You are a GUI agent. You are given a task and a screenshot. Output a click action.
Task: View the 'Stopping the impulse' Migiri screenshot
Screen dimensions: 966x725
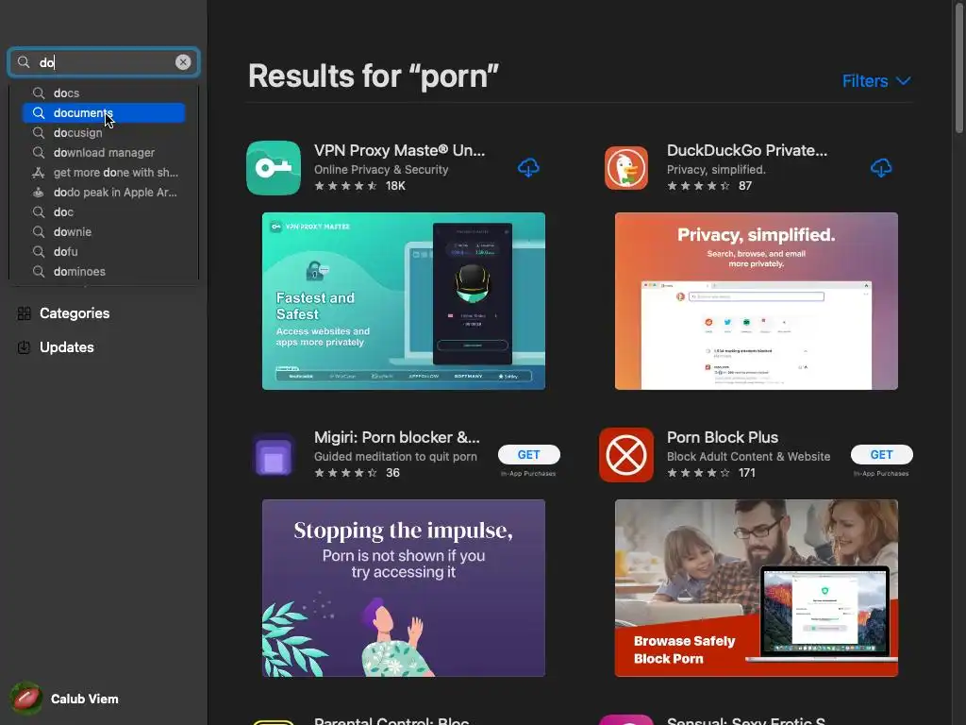click(x=404, y=587)
